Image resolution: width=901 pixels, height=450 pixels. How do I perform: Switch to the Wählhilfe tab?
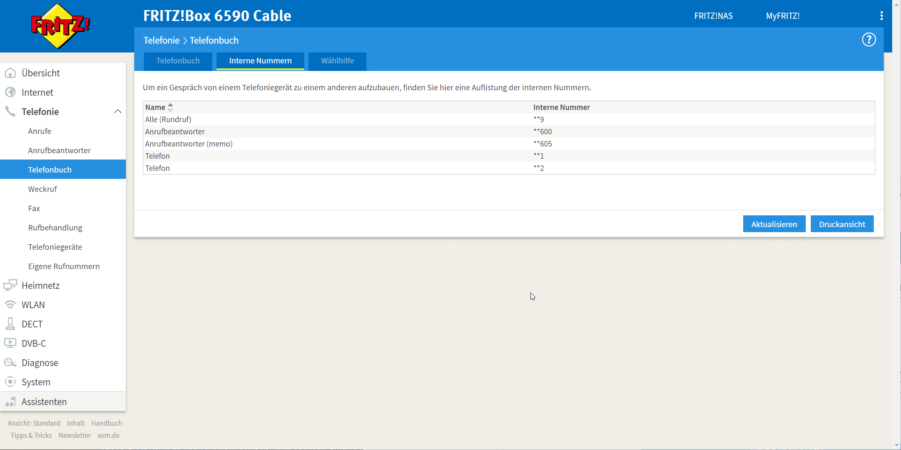click(x=337, y=61)
